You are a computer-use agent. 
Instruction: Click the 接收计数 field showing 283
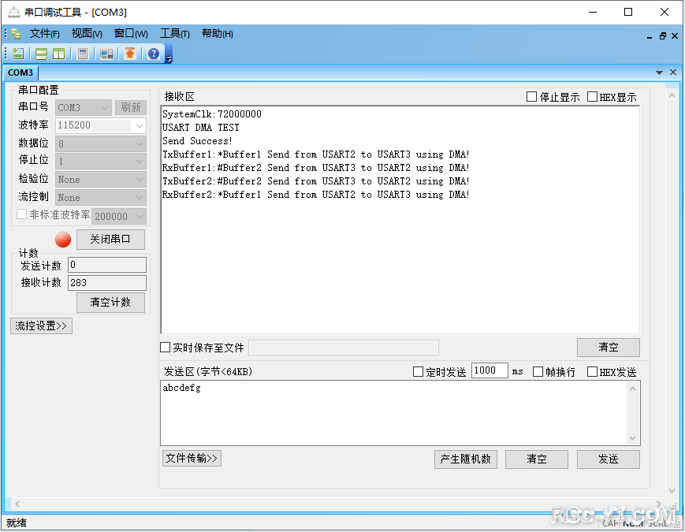coord(107,283)
